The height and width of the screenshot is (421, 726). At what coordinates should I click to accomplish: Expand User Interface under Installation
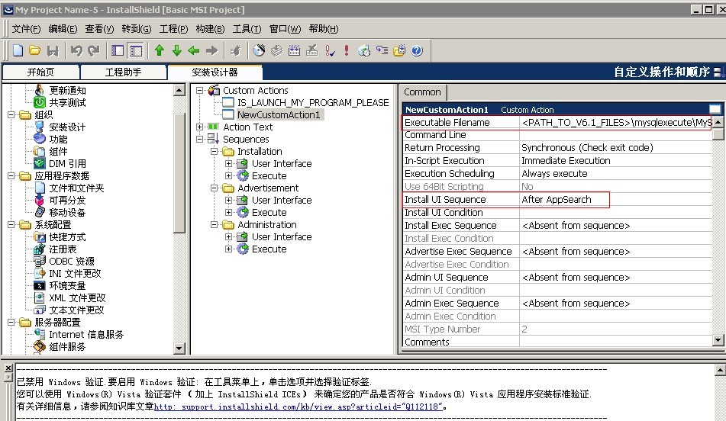pyautogui.click(x=229, y=164)
